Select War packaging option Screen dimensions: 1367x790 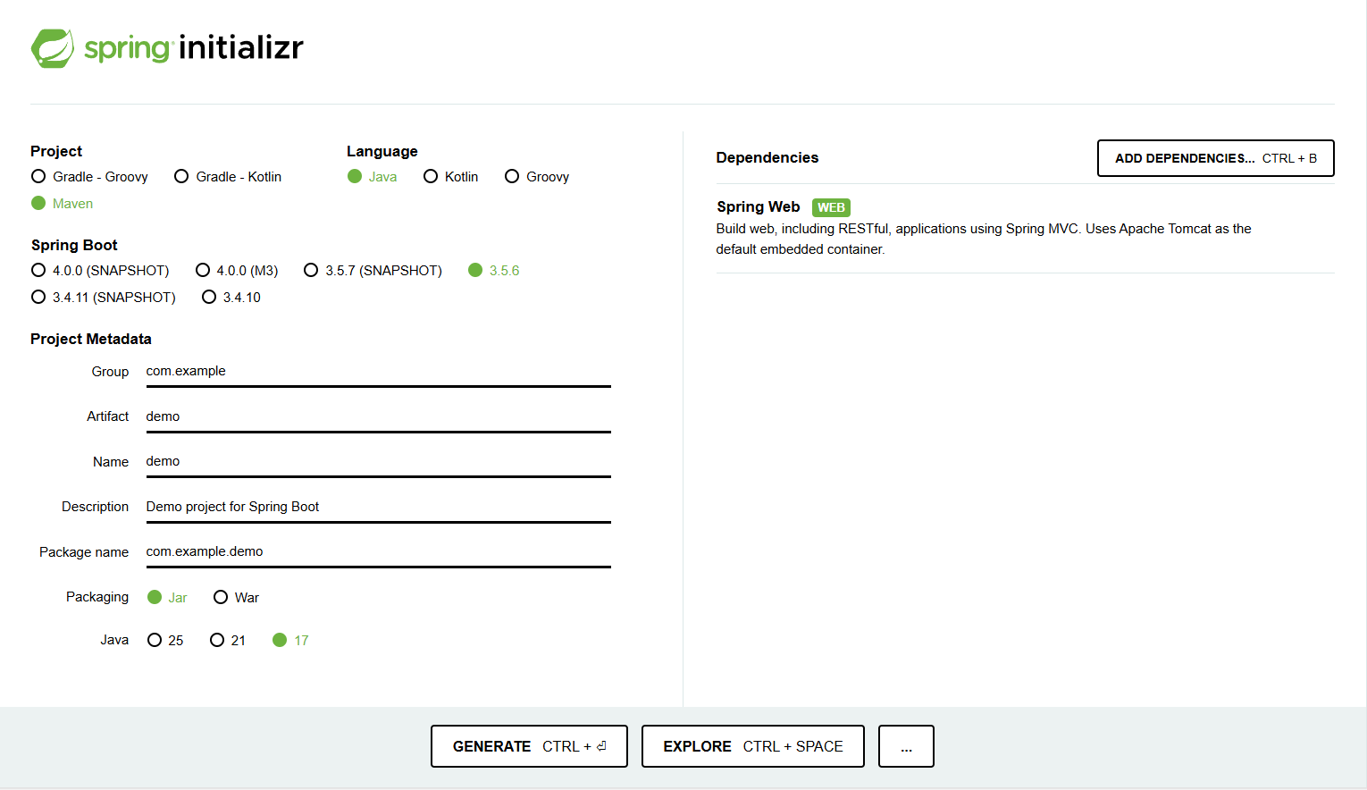point(221,598)
